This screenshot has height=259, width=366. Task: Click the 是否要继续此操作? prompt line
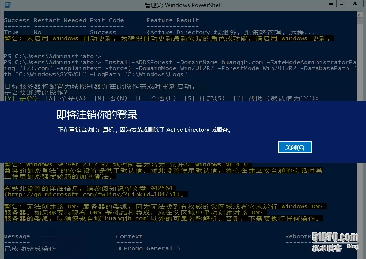(x=36, y=92)
